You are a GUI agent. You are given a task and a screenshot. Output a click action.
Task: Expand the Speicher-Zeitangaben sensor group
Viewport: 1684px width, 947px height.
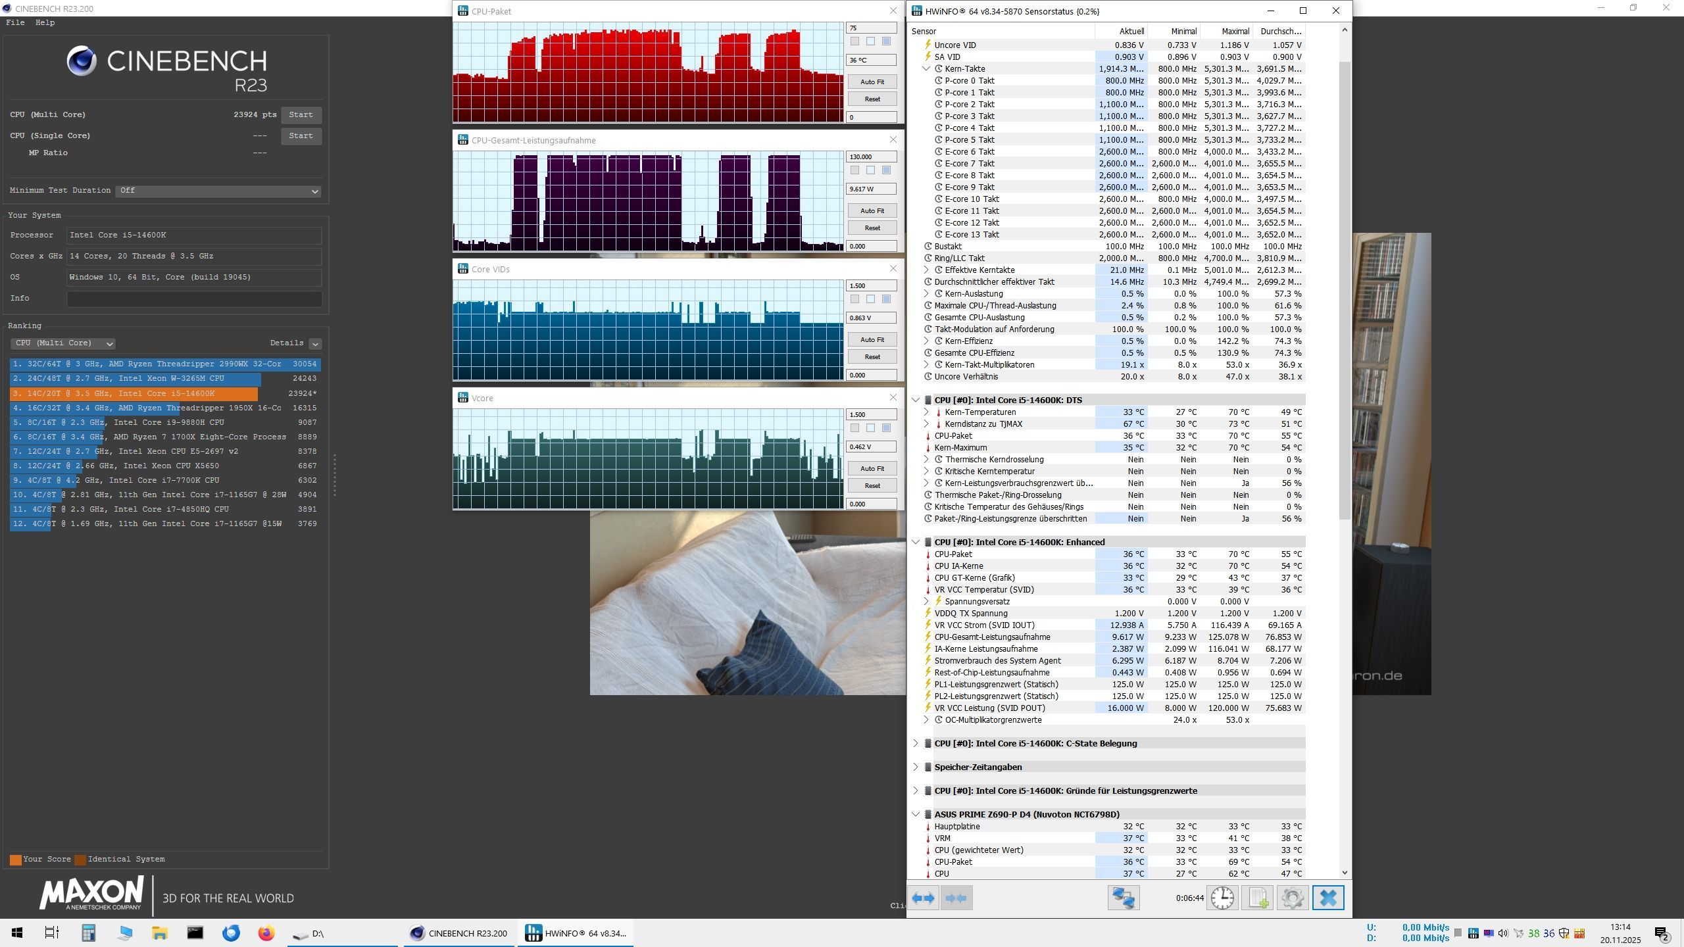[x=916, y=767]
